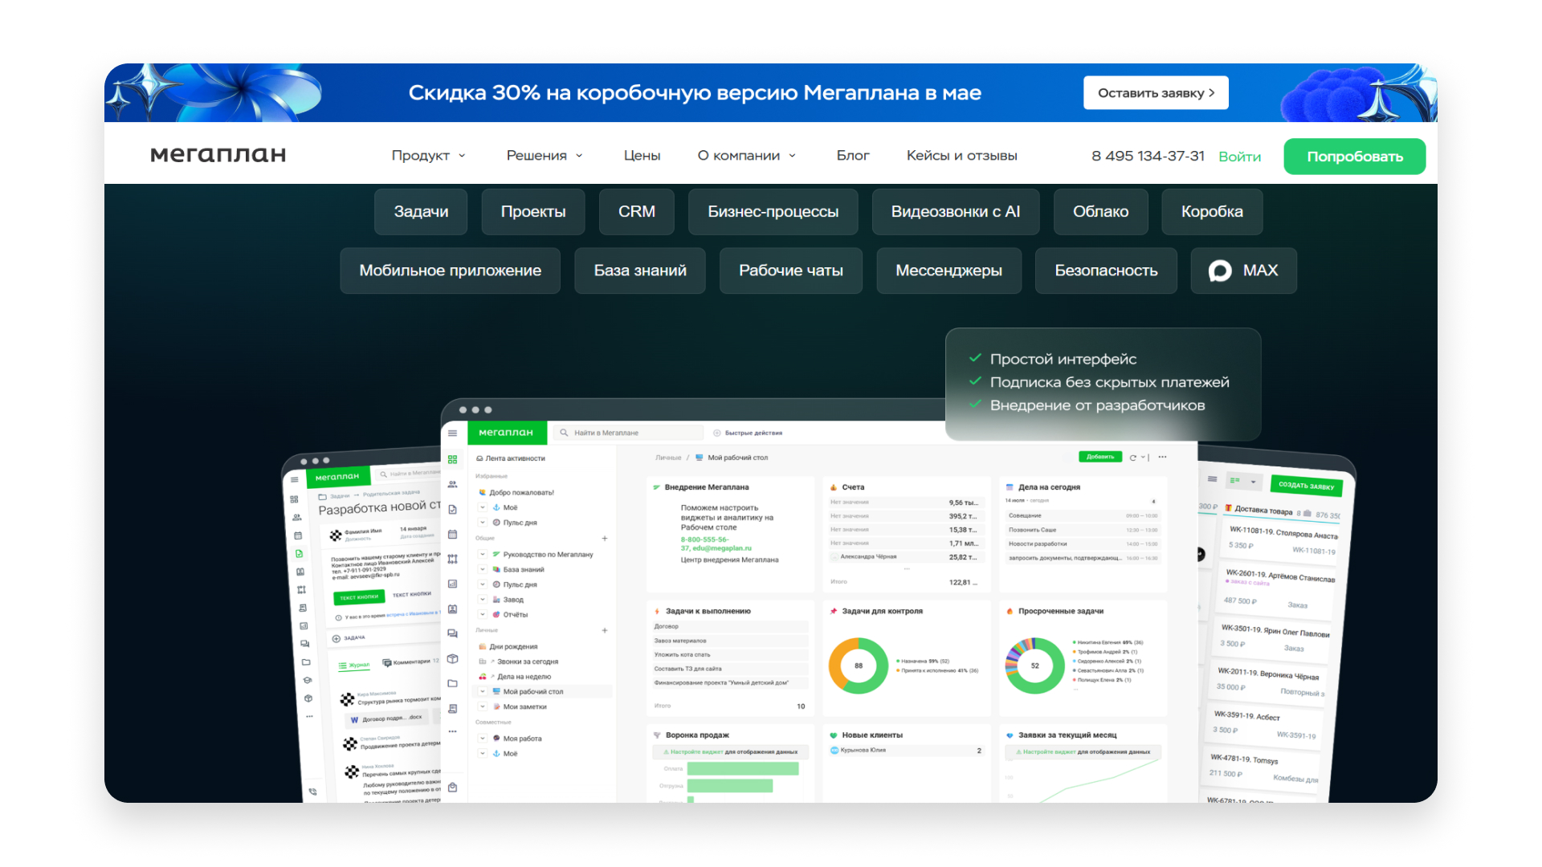This screenshot has height=867, width=1542.
Task: Open the view mode dropdown in the right CRM window
Action: [1242, 481]
